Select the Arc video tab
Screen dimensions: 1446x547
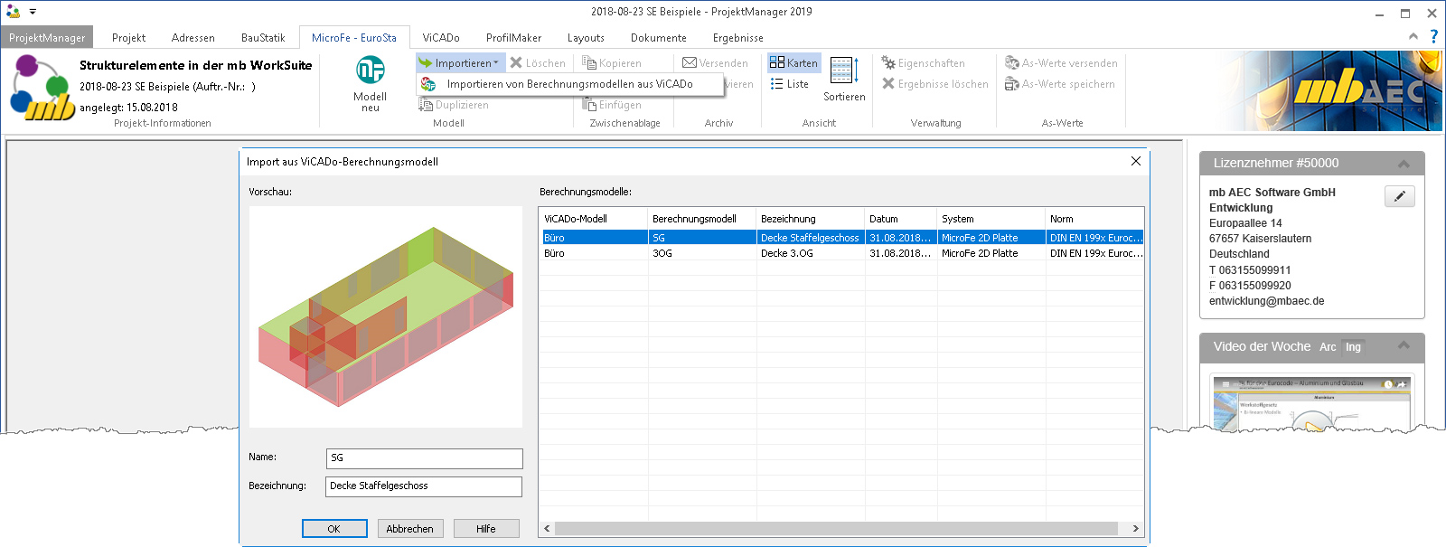point(1327,347)
